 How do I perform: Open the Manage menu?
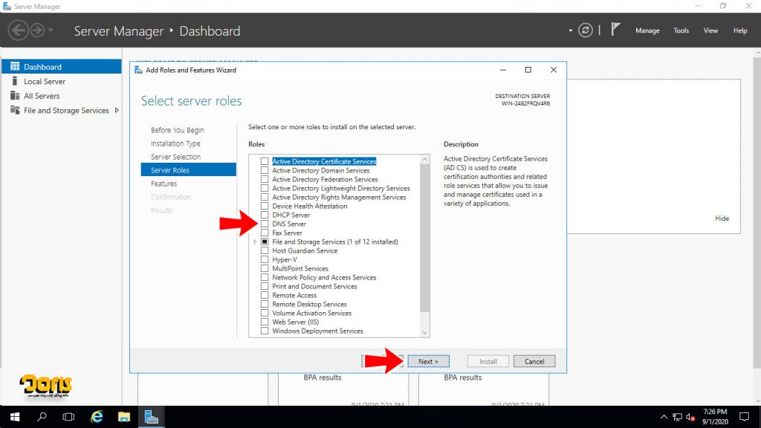pos(647,30)
